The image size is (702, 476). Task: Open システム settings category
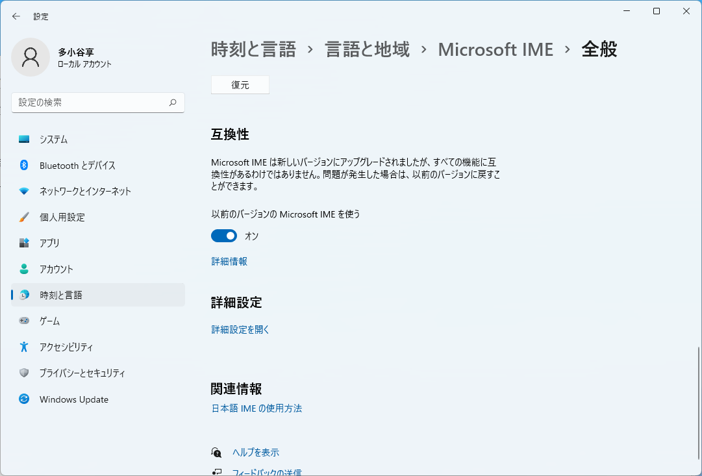coord(98,139)
